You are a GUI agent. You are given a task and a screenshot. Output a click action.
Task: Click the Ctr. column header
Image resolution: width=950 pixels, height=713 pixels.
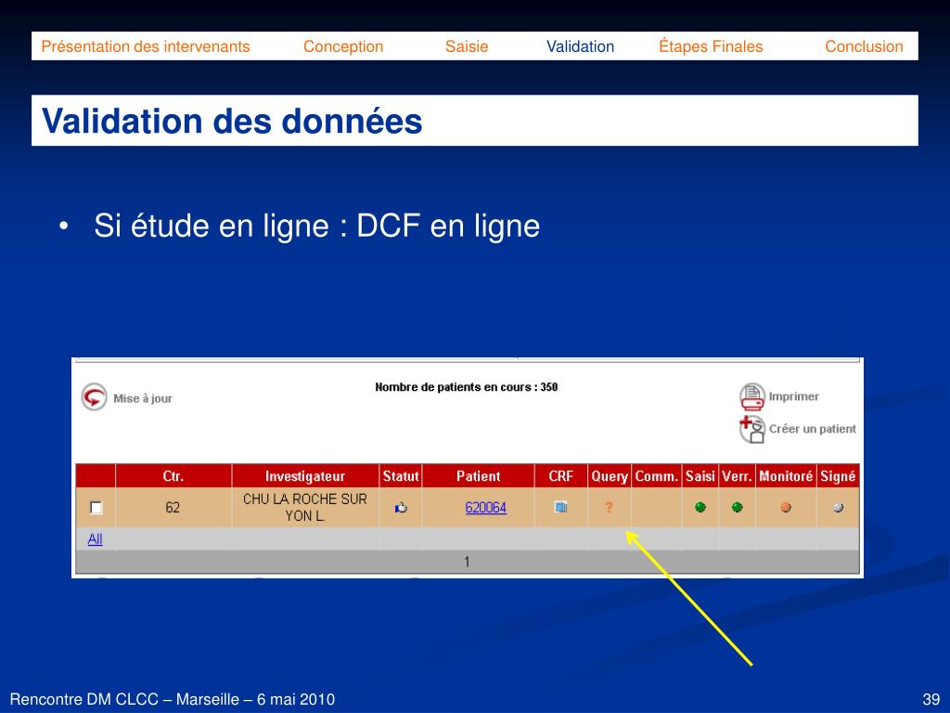(x=173, y=476)
